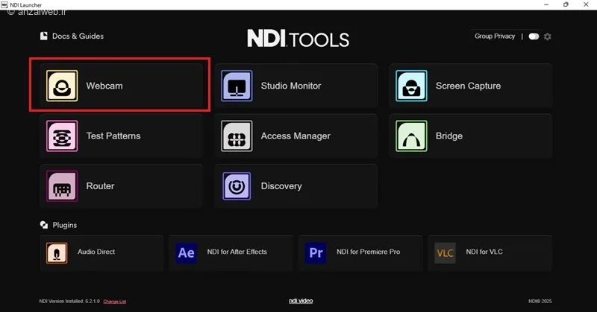The width and height of the screenshot is (597, 312).
Task: Click the Screen Capture icon
Action: 411,86
